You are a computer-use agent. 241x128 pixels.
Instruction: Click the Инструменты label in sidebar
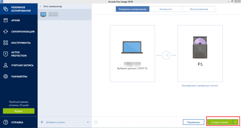[x=21, y=43]
